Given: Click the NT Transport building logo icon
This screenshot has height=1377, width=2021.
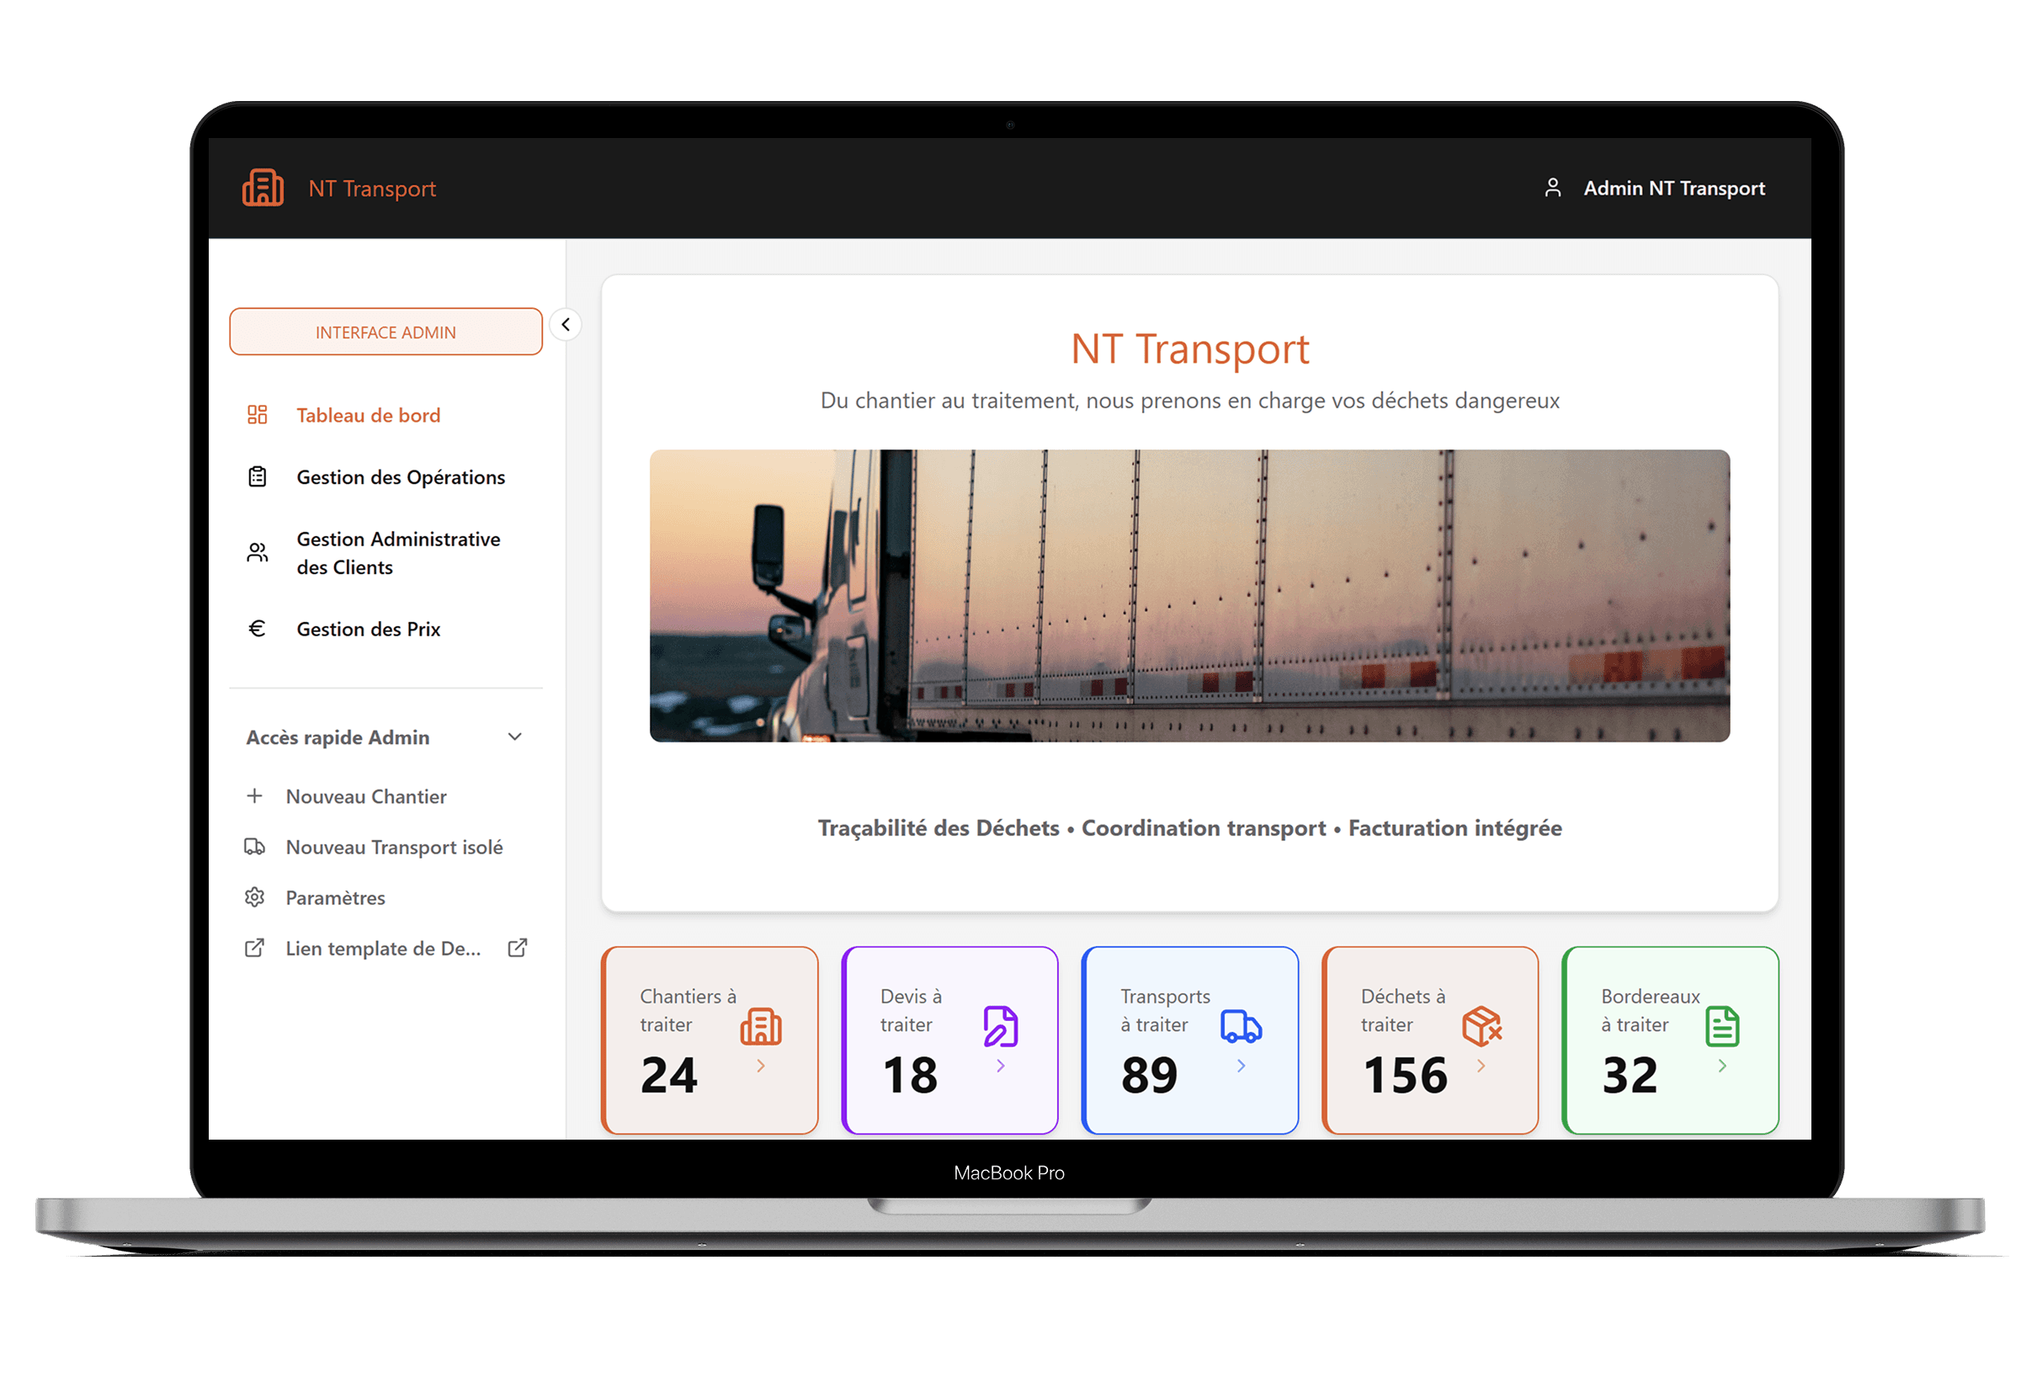Looking at the screenshot, I should tap(263, 187).
